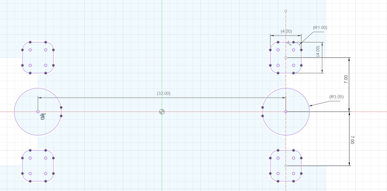The image size is (387, 191).
Task: Select the horizontal (4.00) width dimension
Action: [x=286, y=31]
